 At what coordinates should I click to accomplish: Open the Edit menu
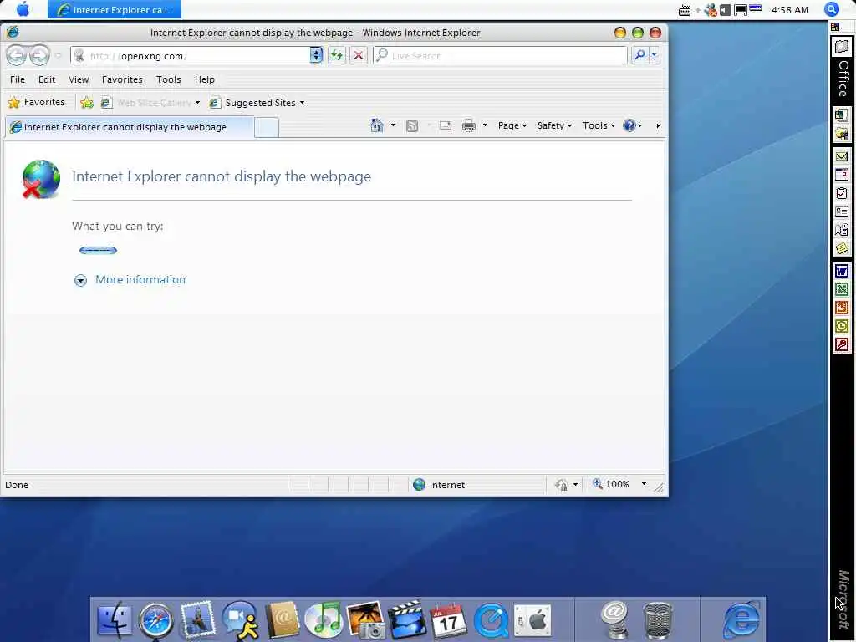tap(47, 79)
